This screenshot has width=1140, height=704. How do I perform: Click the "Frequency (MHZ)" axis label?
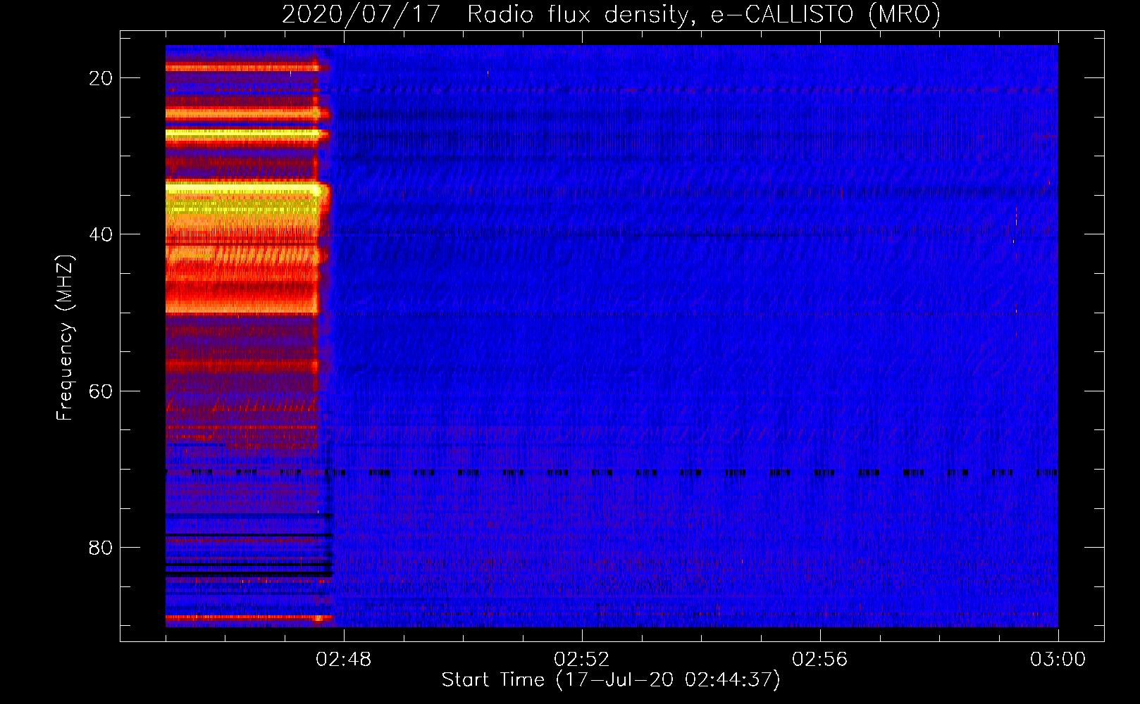(64, 338)
